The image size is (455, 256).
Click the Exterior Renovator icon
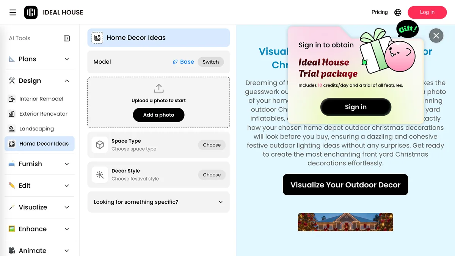pos(12,114)
